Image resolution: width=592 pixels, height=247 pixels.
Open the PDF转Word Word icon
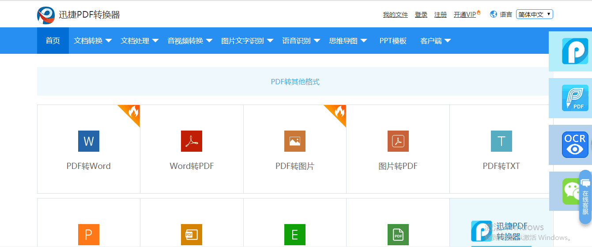tap(89, 141)
